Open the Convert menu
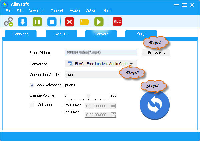 pos(57,11)
